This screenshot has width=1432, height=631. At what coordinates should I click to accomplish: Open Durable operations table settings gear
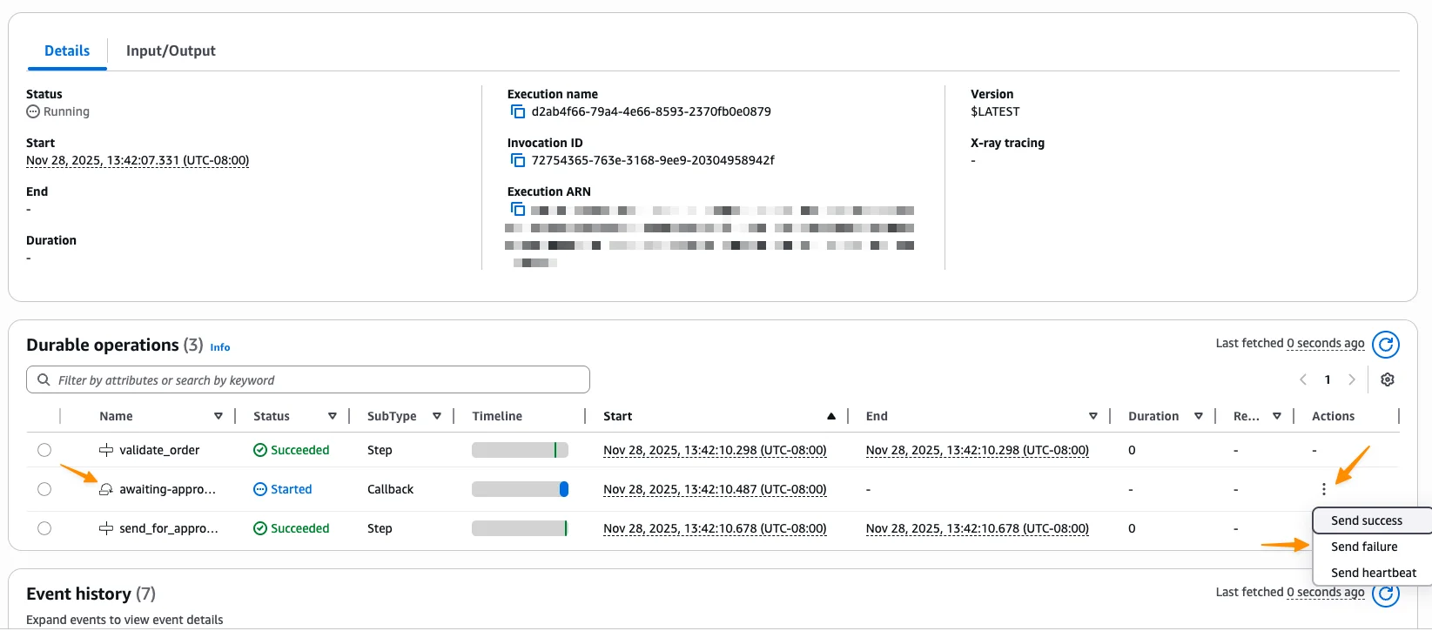point(1388,379)
